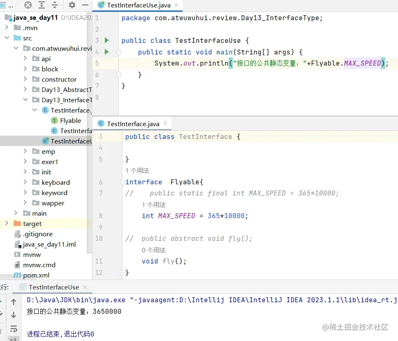Viewport: 398px width, 341px height.
Task: Select the highlighted TestInterfaceU class file
Action: [67, 141]
